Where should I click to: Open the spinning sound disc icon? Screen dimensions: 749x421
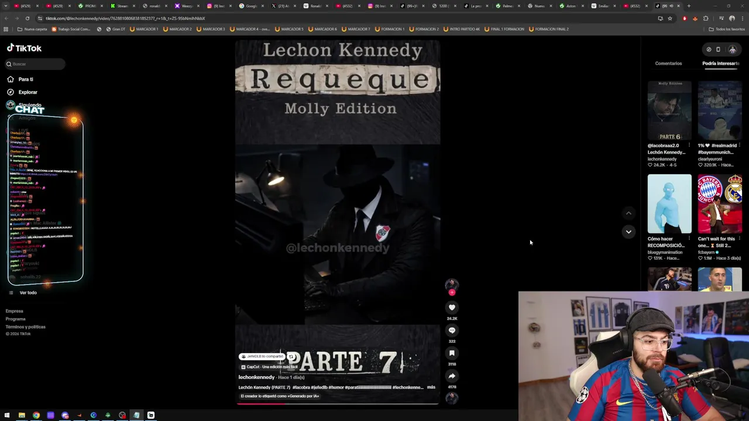(x=452, y=398)
